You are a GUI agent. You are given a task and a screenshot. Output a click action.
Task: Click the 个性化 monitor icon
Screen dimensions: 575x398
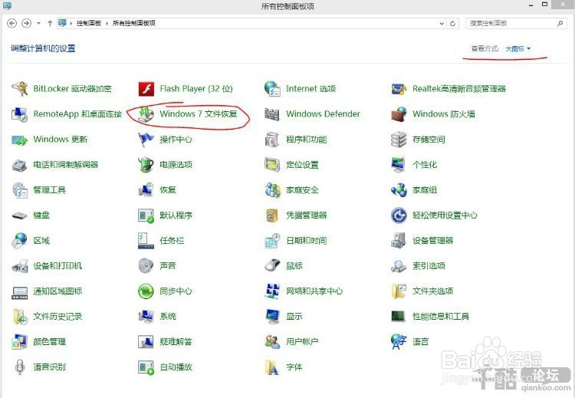[399, 165]
